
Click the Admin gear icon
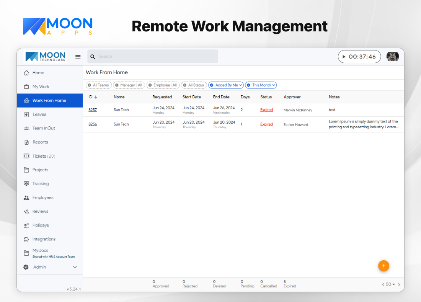(26, 267)
